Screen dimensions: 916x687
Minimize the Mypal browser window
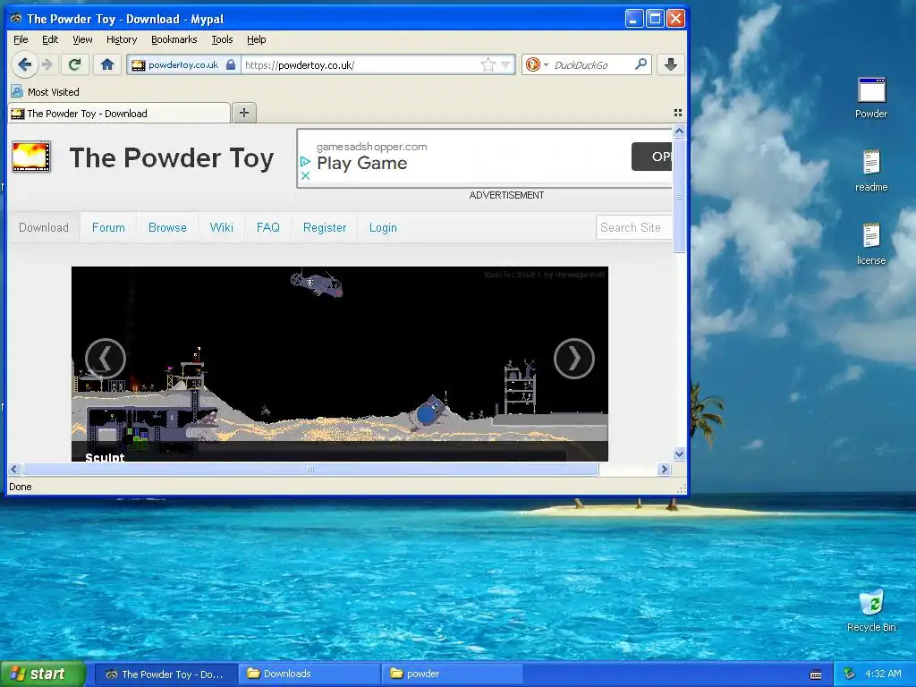pos(634,19)
